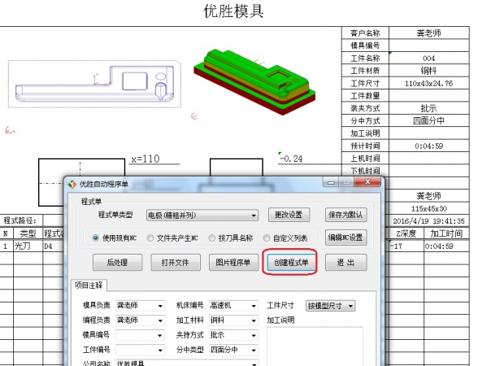The width and height of the screenshot is (478, 366).
Task: Select the 四面分中 centering cell in sheet
Action: click(429, 120)
